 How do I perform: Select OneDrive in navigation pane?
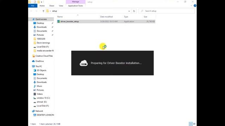[39, 61]
